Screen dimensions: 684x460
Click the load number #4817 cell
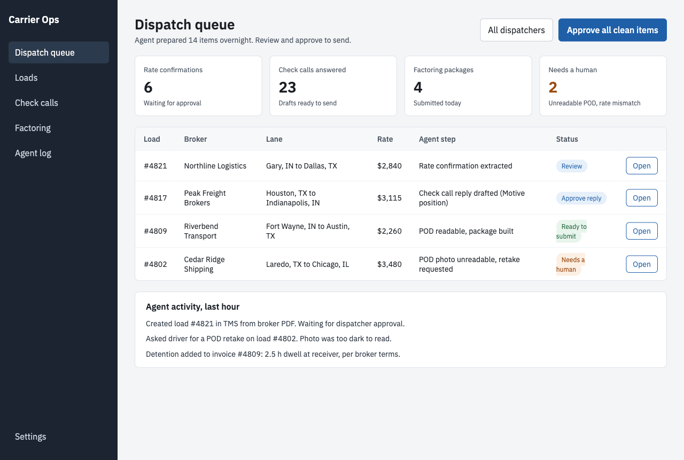tap(156, 198)
